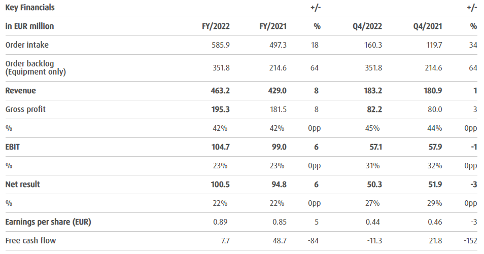Image resolution: width=484 pixels, height=254 pixels.
Task: Select the Q4/2021 column header
Action: coord(428,26)
